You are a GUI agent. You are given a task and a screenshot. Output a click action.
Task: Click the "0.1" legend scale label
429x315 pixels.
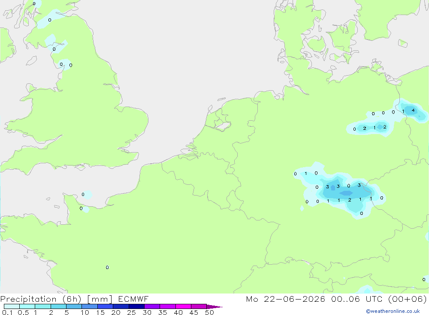7,312
